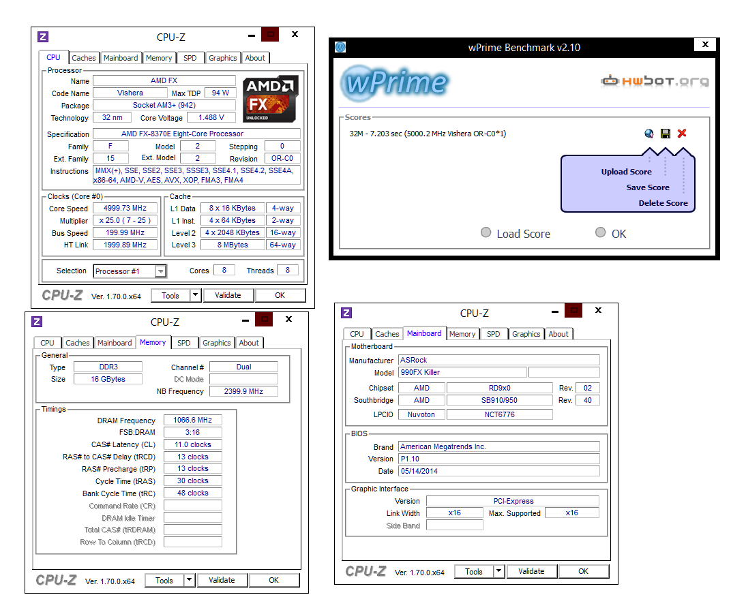Click Validate in the Mainboard tab window
746x610 pixels.
pyautogui.click(x=531, y=571)
